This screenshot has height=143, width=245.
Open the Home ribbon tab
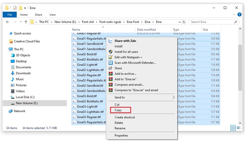24,15
